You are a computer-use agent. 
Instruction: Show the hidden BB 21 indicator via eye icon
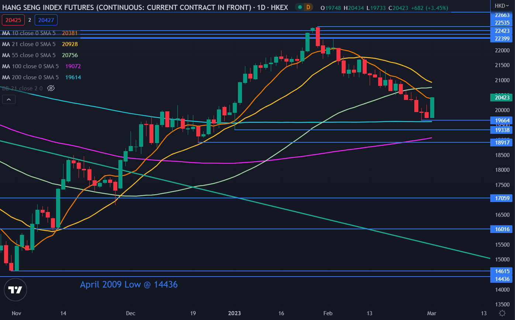point(51,88)
